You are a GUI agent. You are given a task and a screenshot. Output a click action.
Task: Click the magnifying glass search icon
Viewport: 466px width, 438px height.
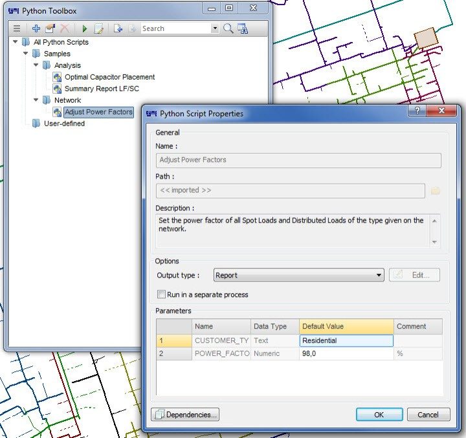point(228,28)
